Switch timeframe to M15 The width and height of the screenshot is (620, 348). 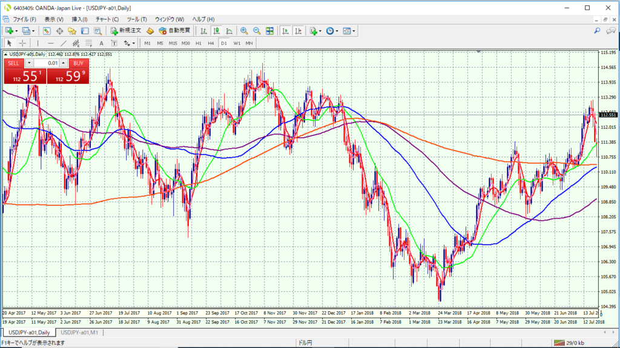click(173, 43)
